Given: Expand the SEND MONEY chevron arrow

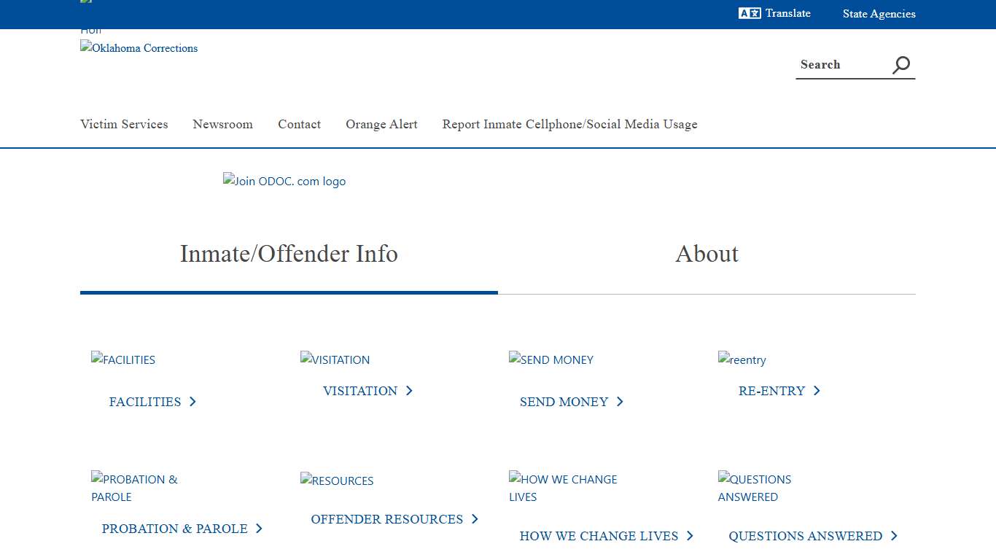Looking at the screenshot, I should [620, 401].
